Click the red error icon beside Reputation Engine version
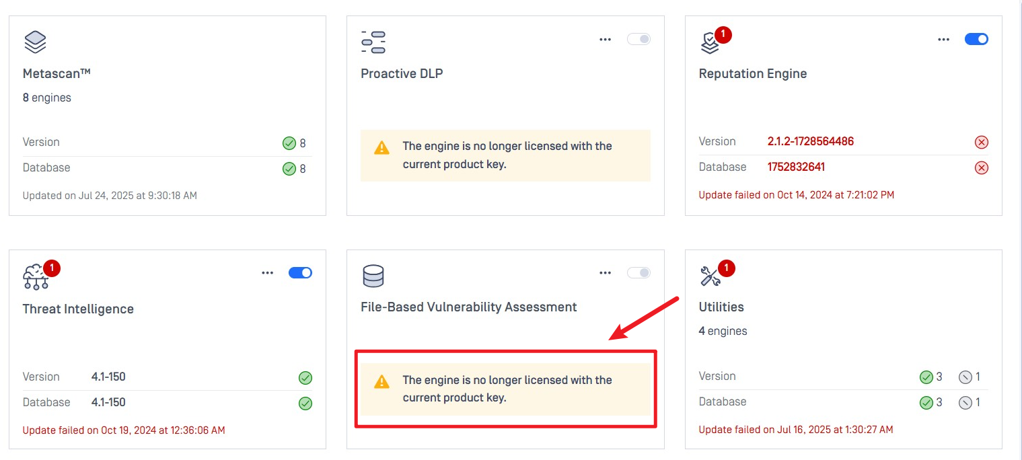 (982, 142)
